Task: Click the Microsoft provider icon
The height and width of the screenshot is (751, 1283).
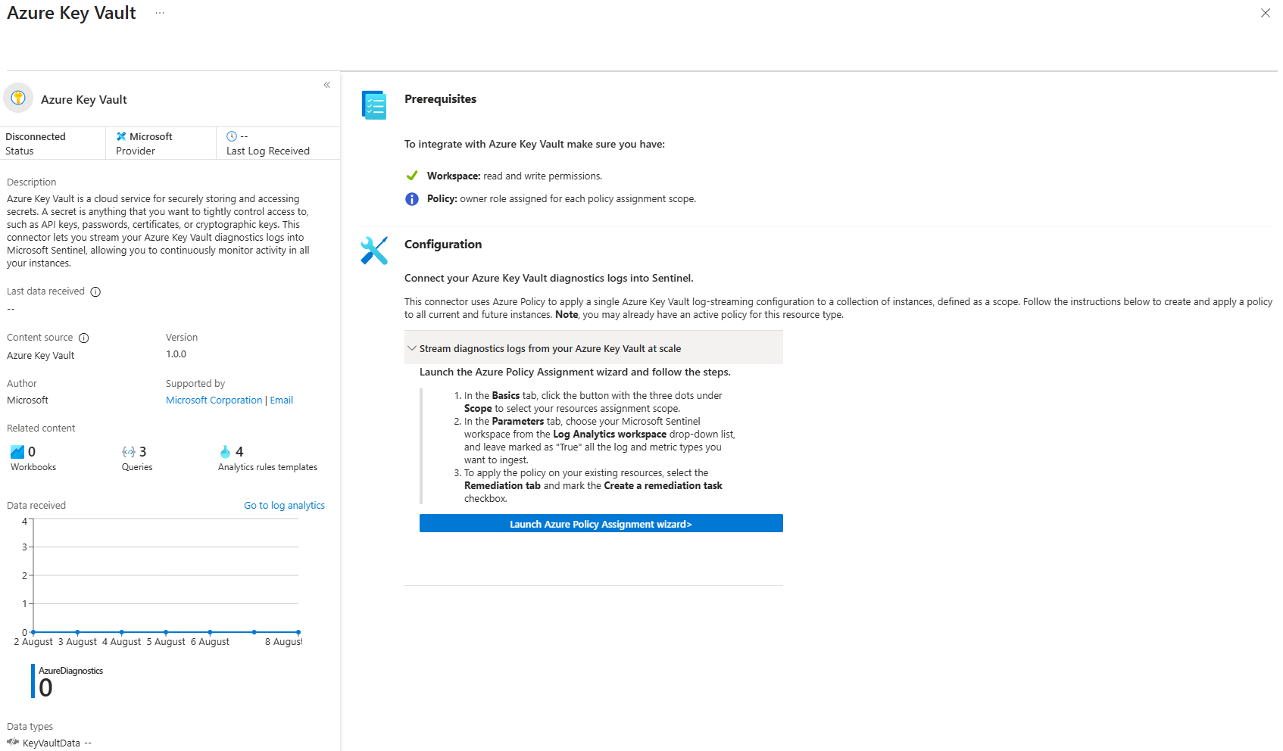Action: pos(121,136)
